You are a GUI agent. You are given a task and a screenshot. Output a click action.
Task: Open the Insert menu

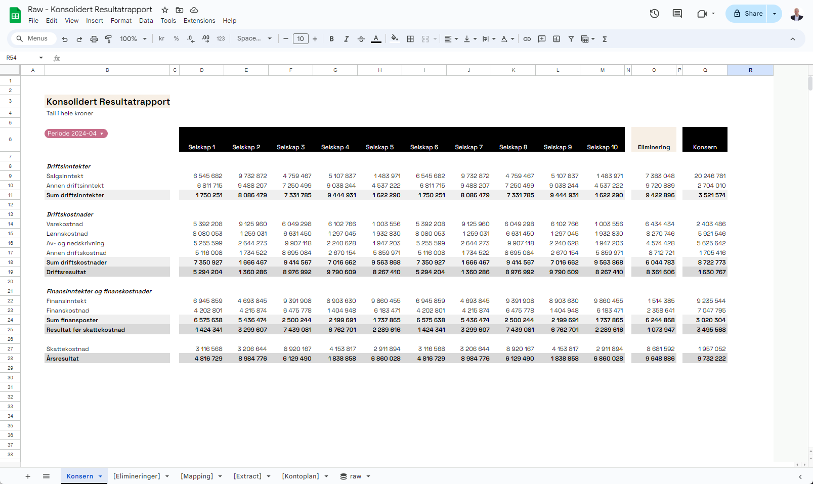[95, 21]
